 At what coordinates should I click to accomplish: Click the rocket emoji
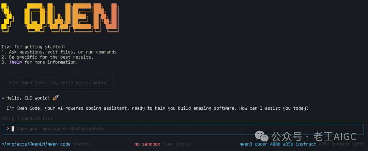56,98
